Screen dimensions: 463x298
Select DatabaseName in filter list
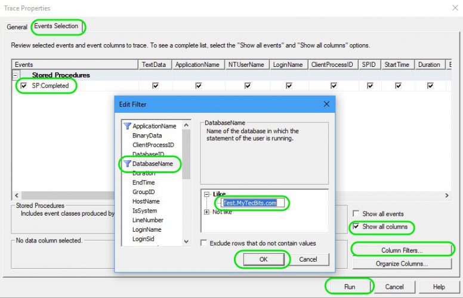coord(153,164)
